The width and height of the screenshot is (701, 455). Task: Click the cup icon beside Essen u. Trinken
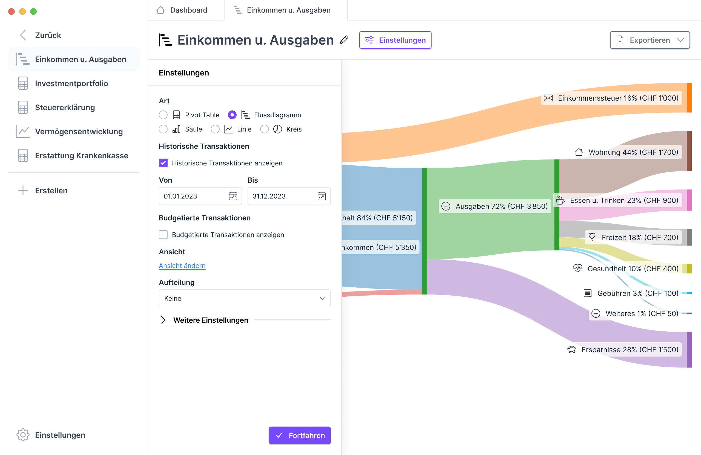(x=560, y=200)
